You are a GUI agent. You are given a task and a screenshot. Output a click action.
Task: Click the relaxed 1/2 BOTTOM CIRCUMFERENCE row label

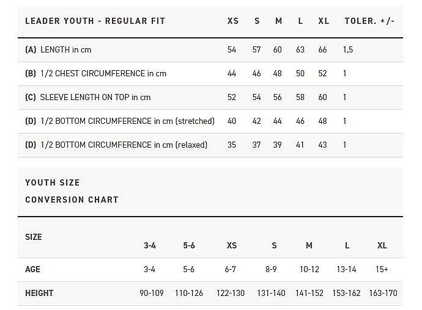click(116, 145)
